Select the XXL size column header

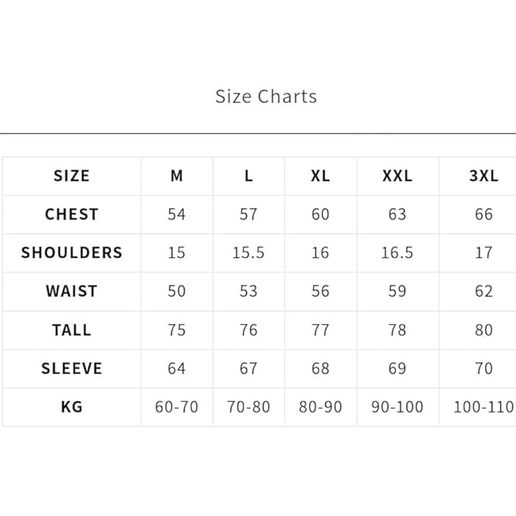click(x=397, y=176)
